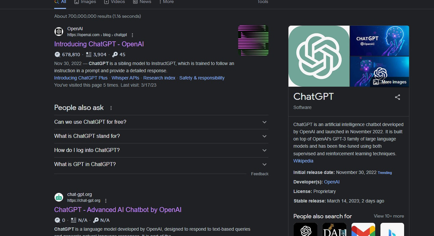
Task: Open the Wikipedia source link
Action: tap(303, 161)
